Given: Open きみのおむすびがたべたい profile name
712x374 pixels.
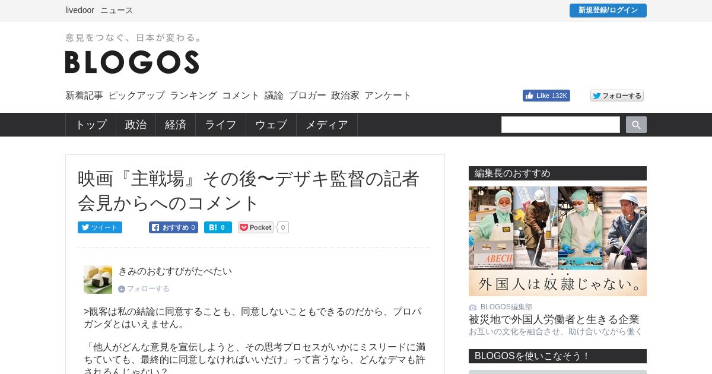Looking at the screenshot, I should click(x=175, y=271).
